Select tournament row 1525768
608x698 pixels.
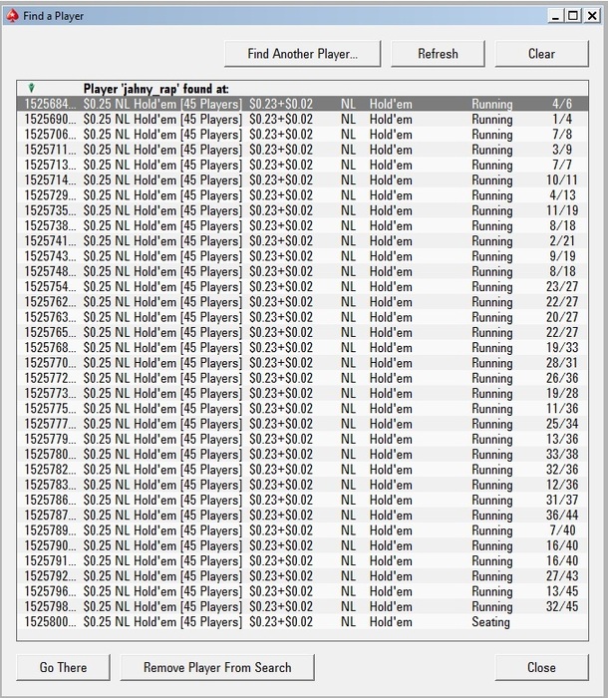pos(303,347)
